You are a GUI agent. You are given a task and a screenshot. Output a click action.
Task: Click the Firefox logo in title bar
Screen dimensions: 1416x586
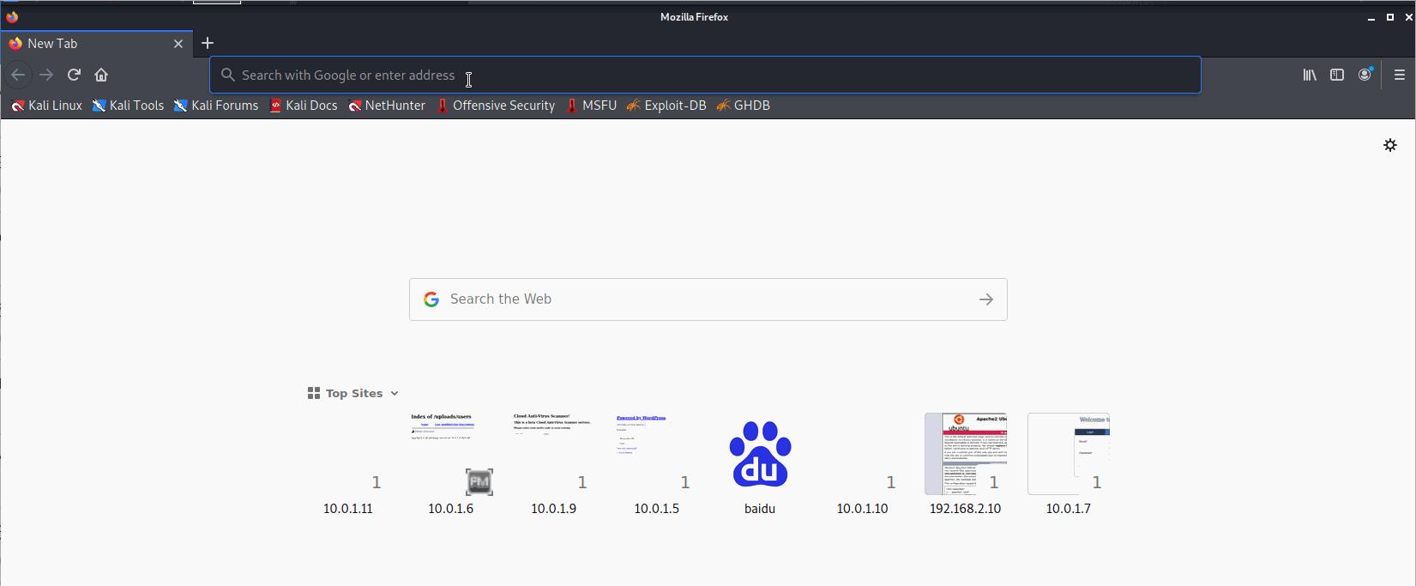(x=12, y=16)
